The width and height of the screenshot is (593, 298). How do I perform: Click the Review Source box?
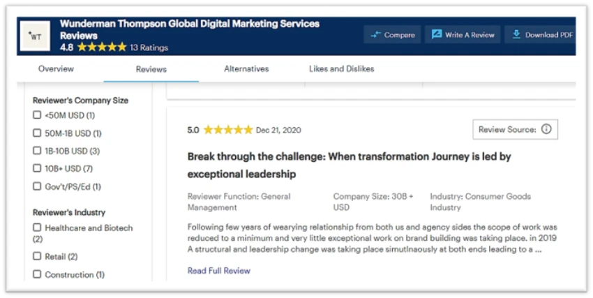click(515, 129)
